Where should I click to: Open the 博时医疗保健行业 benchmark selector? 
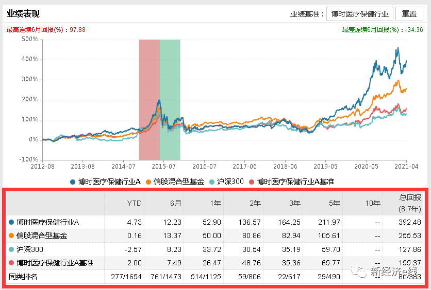(360, 14)
